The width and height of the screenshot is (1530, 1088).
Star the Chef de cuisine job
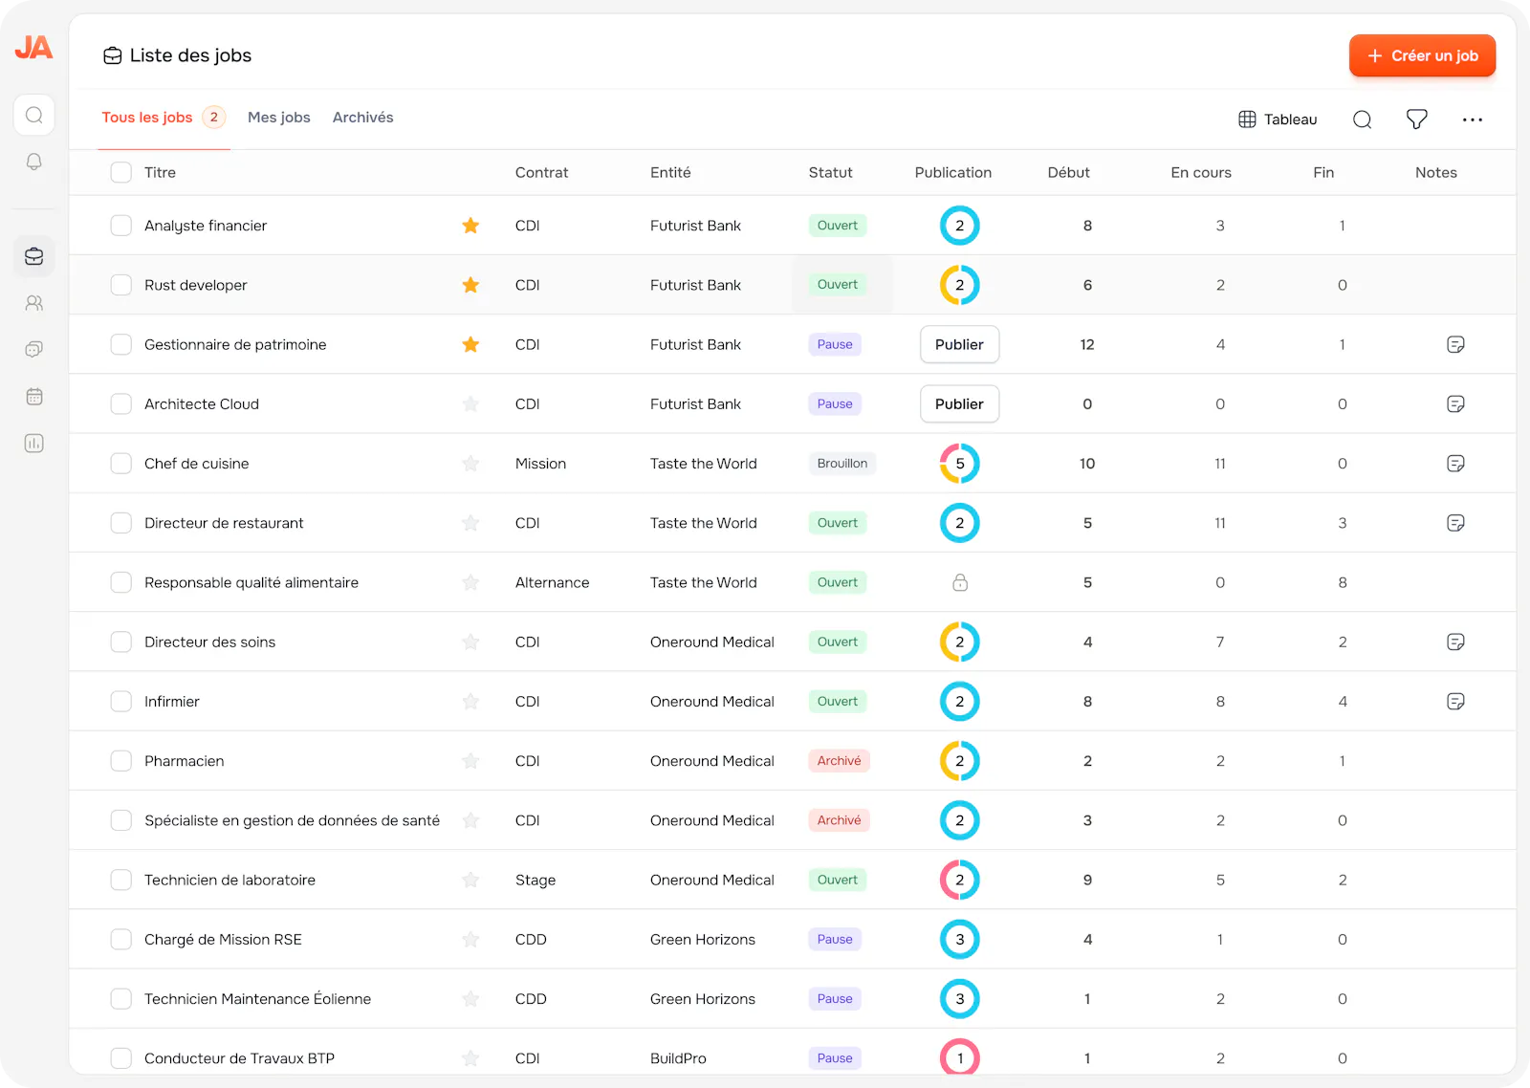click(x=470, y=464)
